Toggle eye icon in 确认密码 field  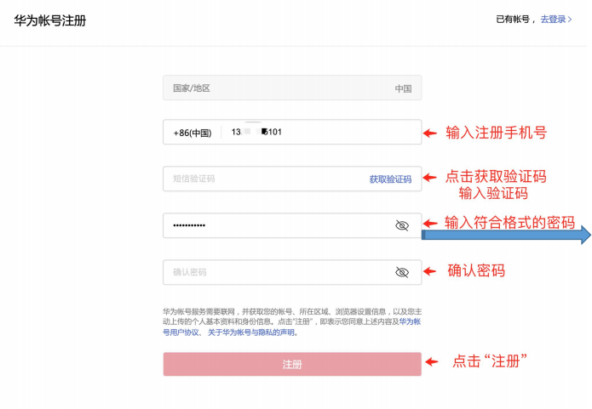tap(402, 272)
